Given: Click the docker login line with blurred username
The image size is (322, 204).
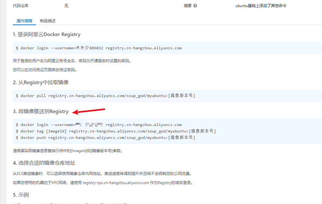Looking at the screenshot, I should point(99,125).
